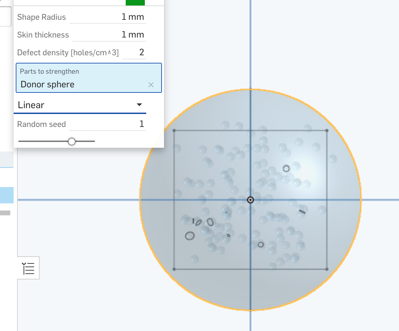Open the Linear dropdown
Viewport: 399px width, 331px height.
point(80,105)
